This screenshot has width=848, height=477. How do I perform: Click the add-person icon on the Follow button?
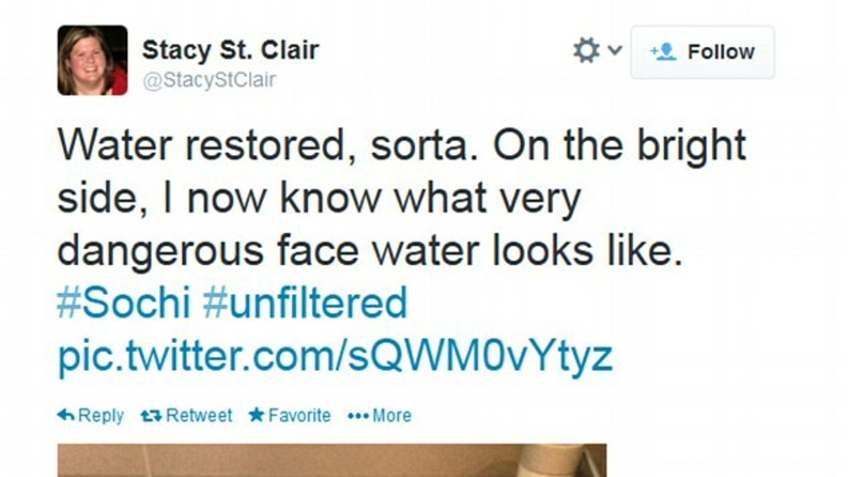663,52
